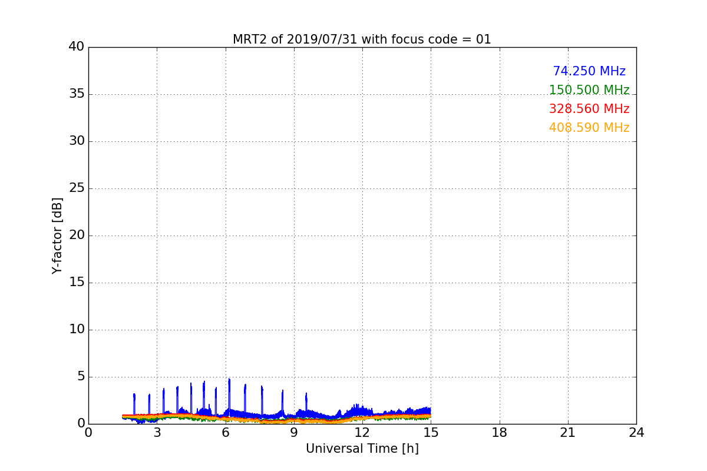Click the x-axis tick label '18'

[500, 433]
